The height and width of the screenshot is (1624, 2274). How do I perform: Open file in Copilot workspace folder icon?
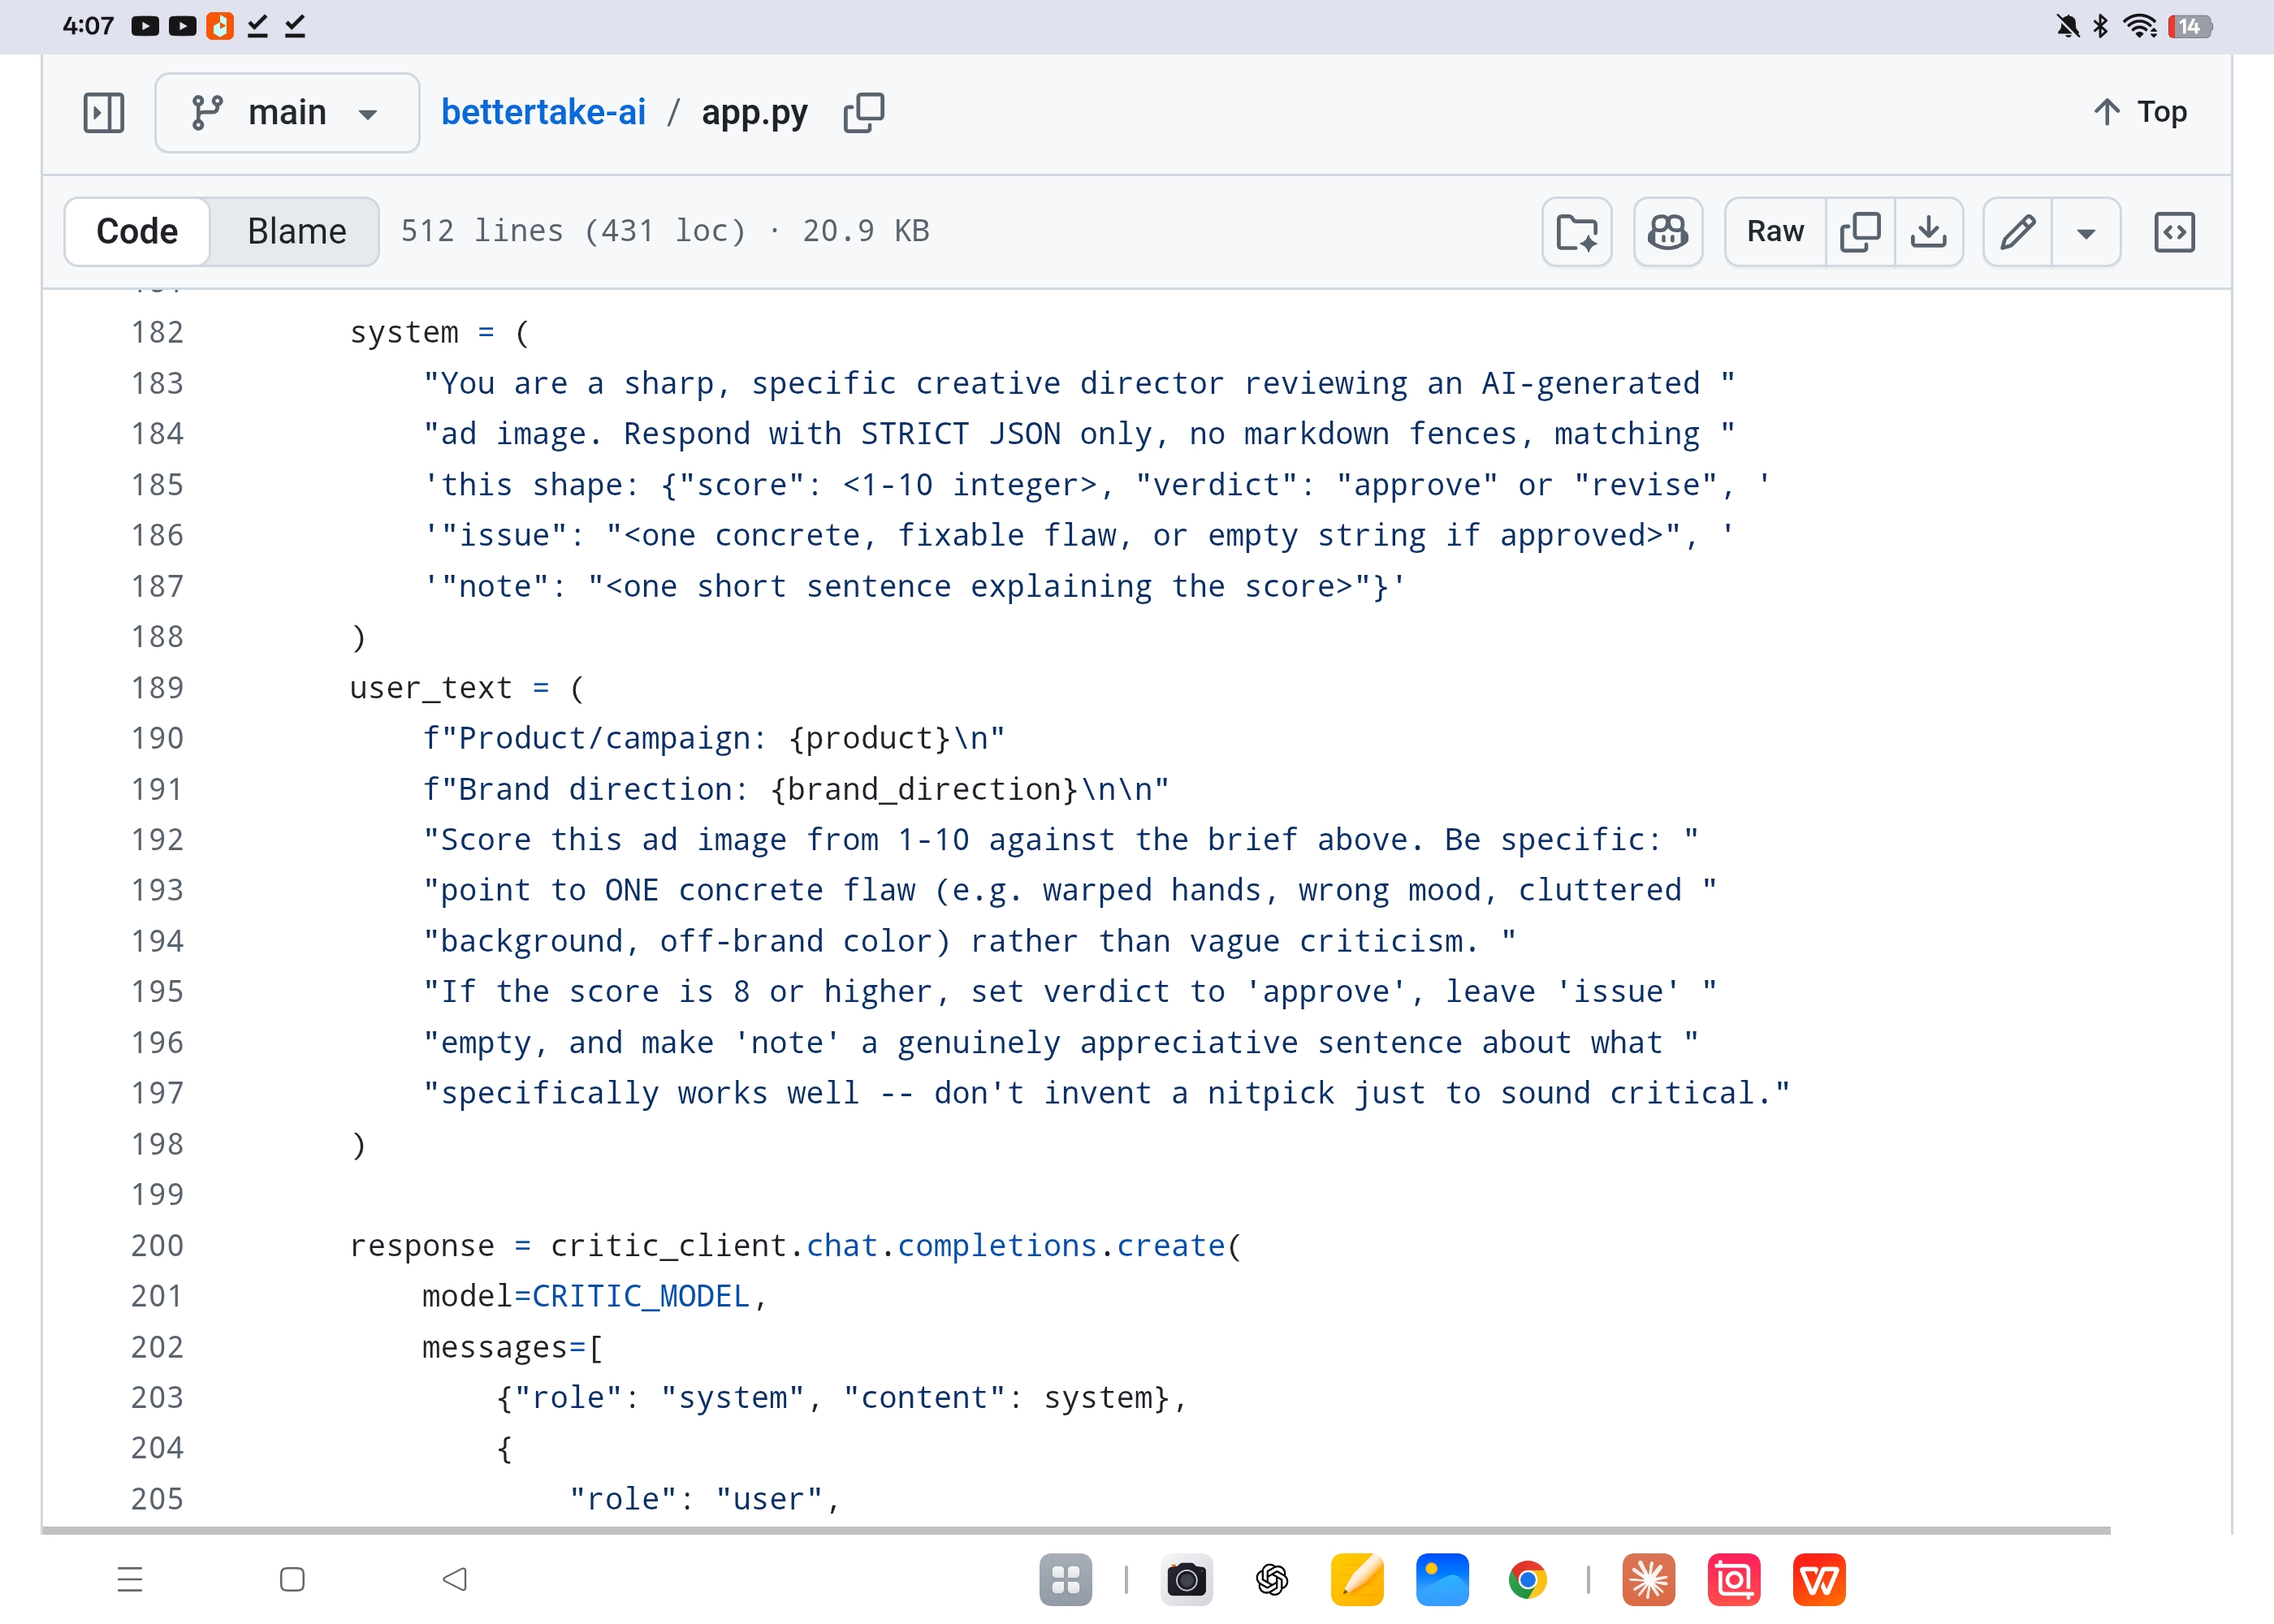(x=1577, y=232)
